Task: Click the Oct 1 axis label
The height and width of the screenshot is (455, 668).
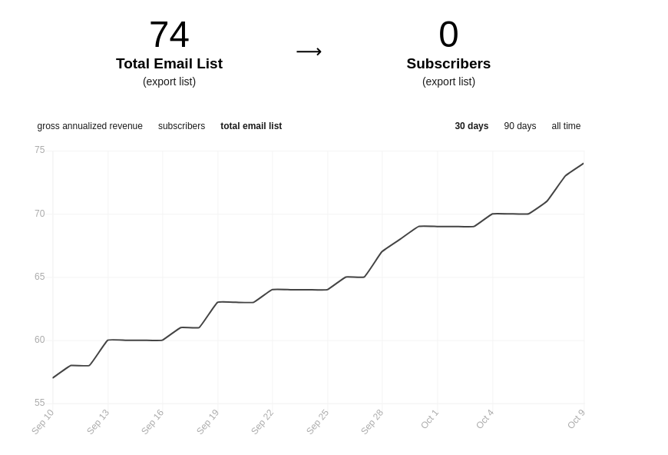Action: (x=430, y=420)
